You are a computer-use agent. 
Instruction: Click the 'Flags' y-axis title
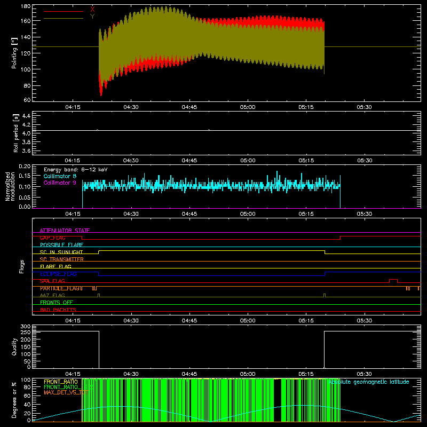(x=22, y=266)
